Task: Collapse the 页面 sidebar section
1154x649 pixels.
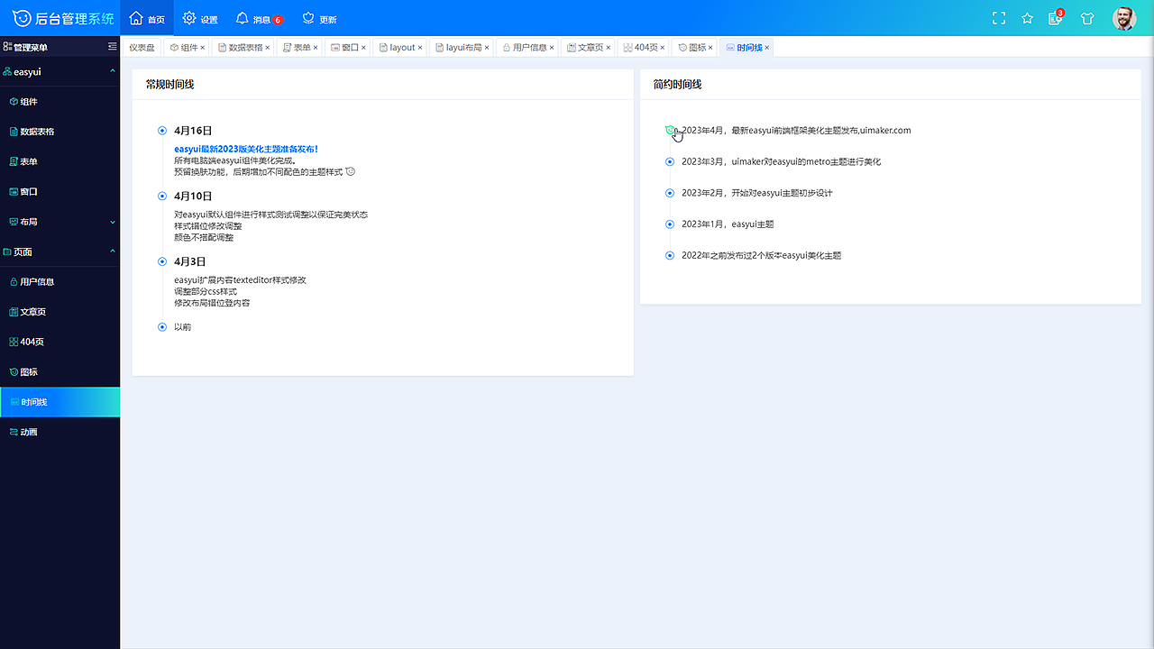Action: (60, 251)
